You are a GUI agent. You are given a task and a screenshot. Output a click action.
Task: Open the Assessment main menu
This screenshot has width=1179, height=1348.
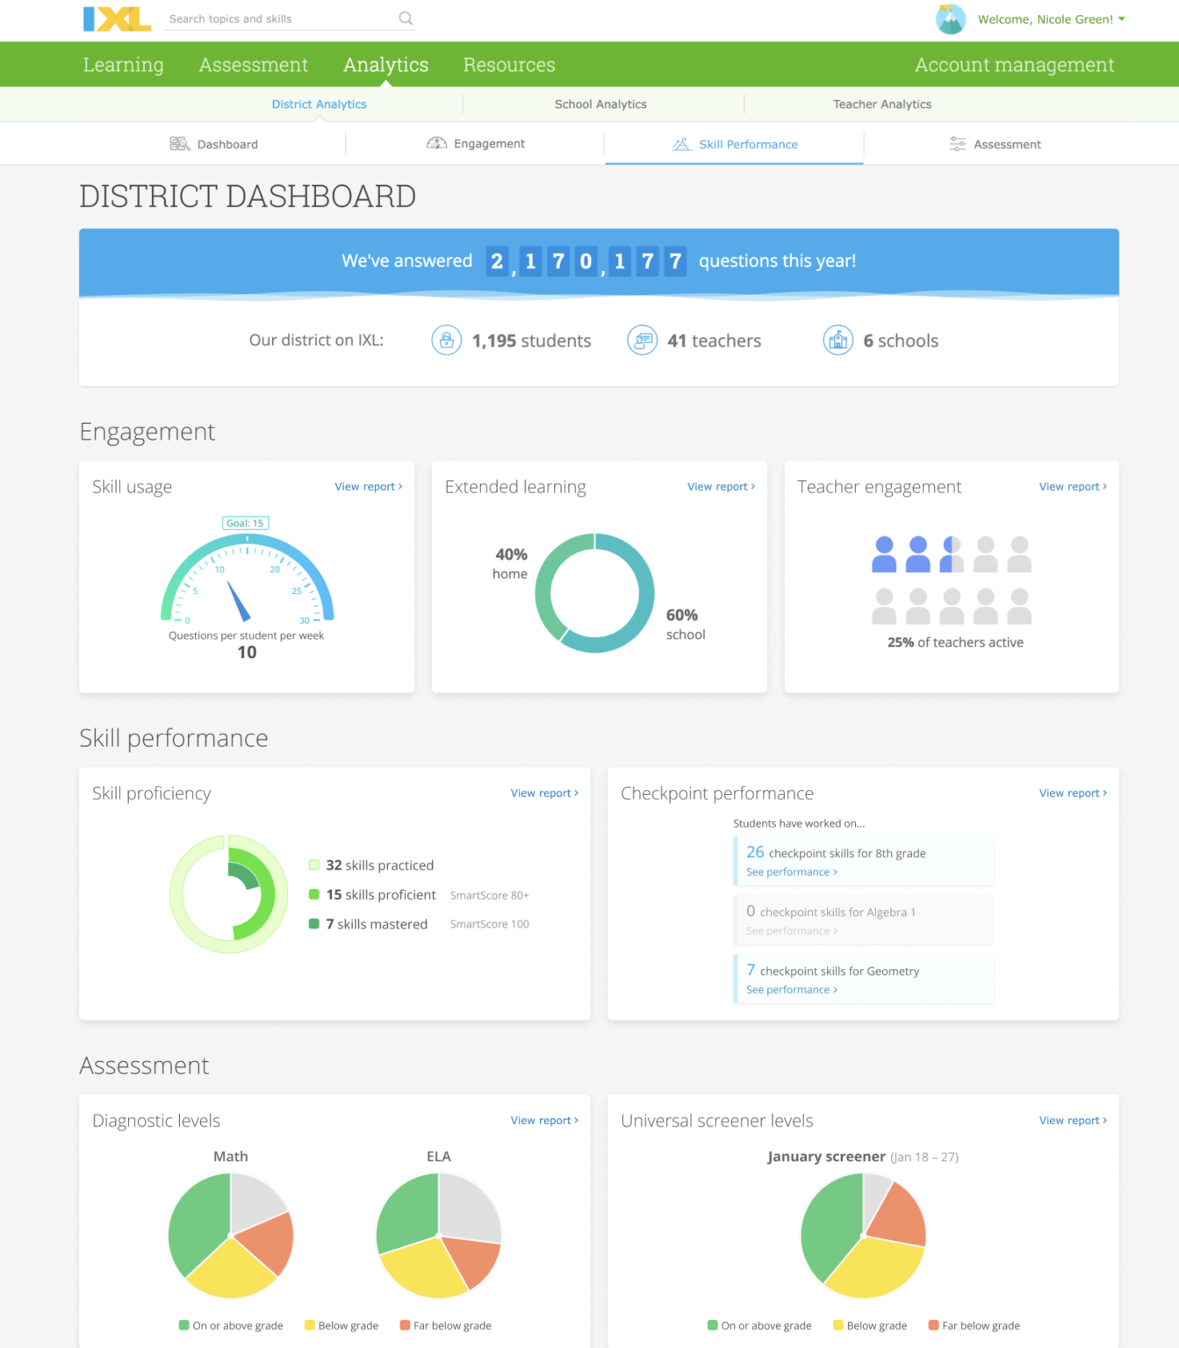click(x=253, y=65)
